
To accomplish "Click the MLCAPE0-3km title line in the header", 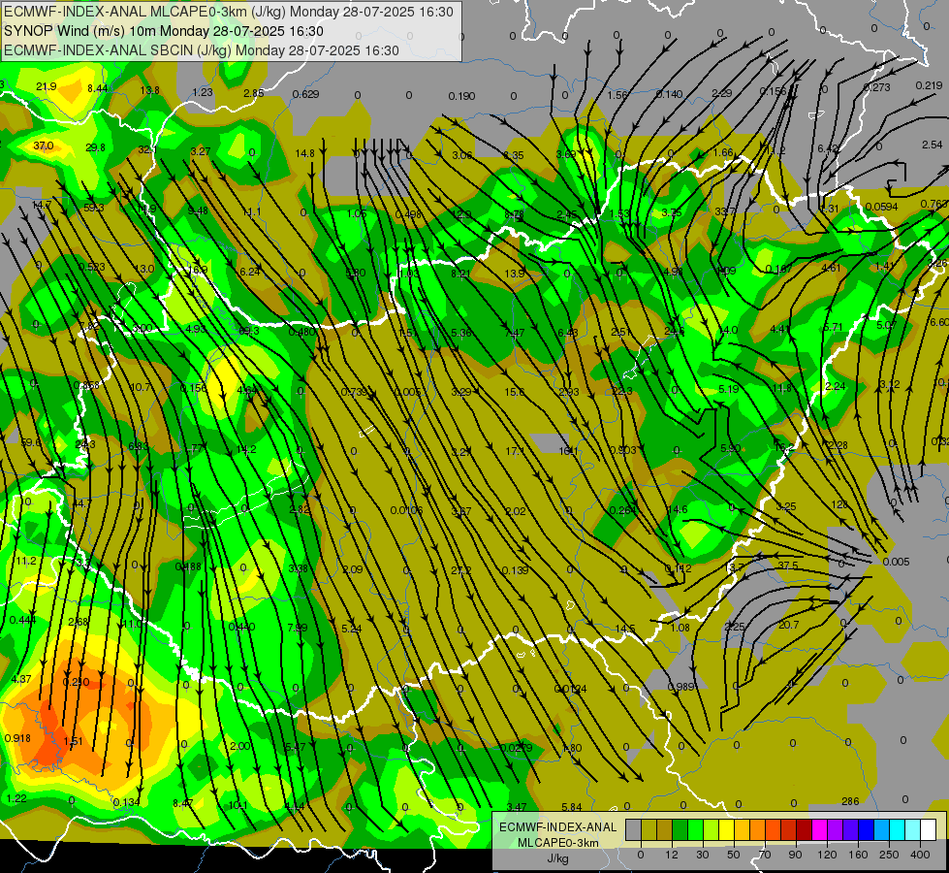I will pos(228,12).
